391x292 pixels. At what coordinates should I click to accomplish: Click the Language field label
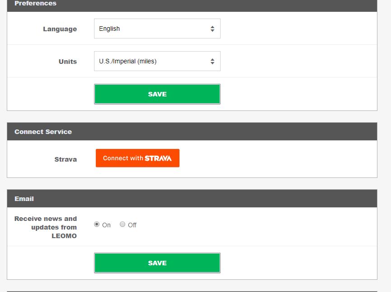[60, 29]
